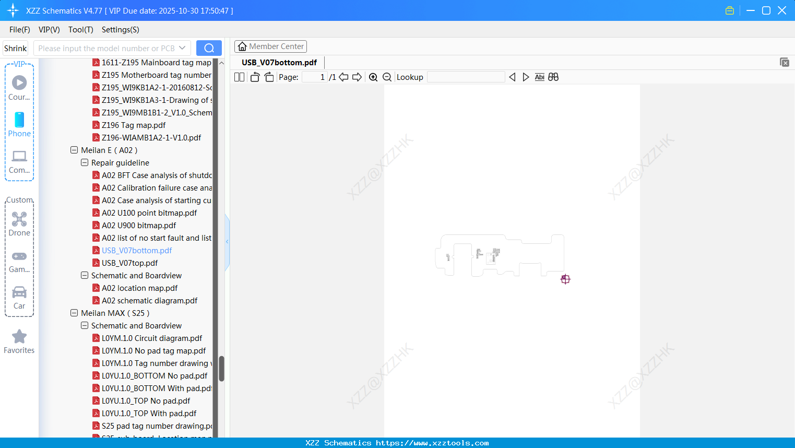Screen dimensions: 795x448
Task: Open USB_V07top.pdf in the tree
Action: [129, 263]
